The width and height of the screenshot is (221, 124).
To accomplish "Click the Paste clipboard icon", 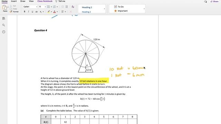I will (4, 7).
